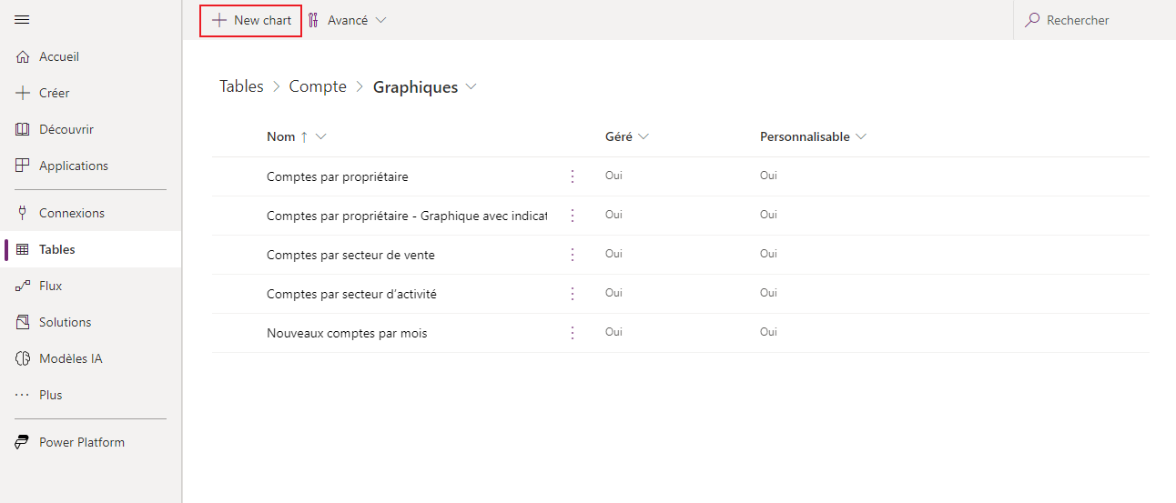Viewport: 1176px width, 503px height.
Task: Click the Créer plus icon
Action: [23, 93]
